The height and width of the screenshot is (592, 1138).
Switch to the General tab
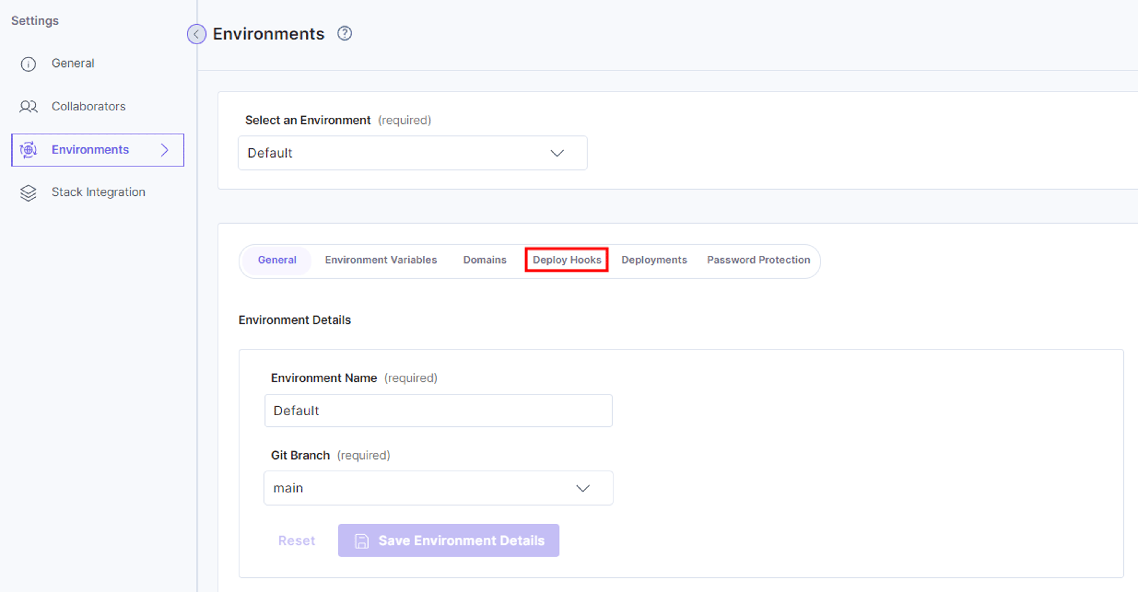click(277, 260)
